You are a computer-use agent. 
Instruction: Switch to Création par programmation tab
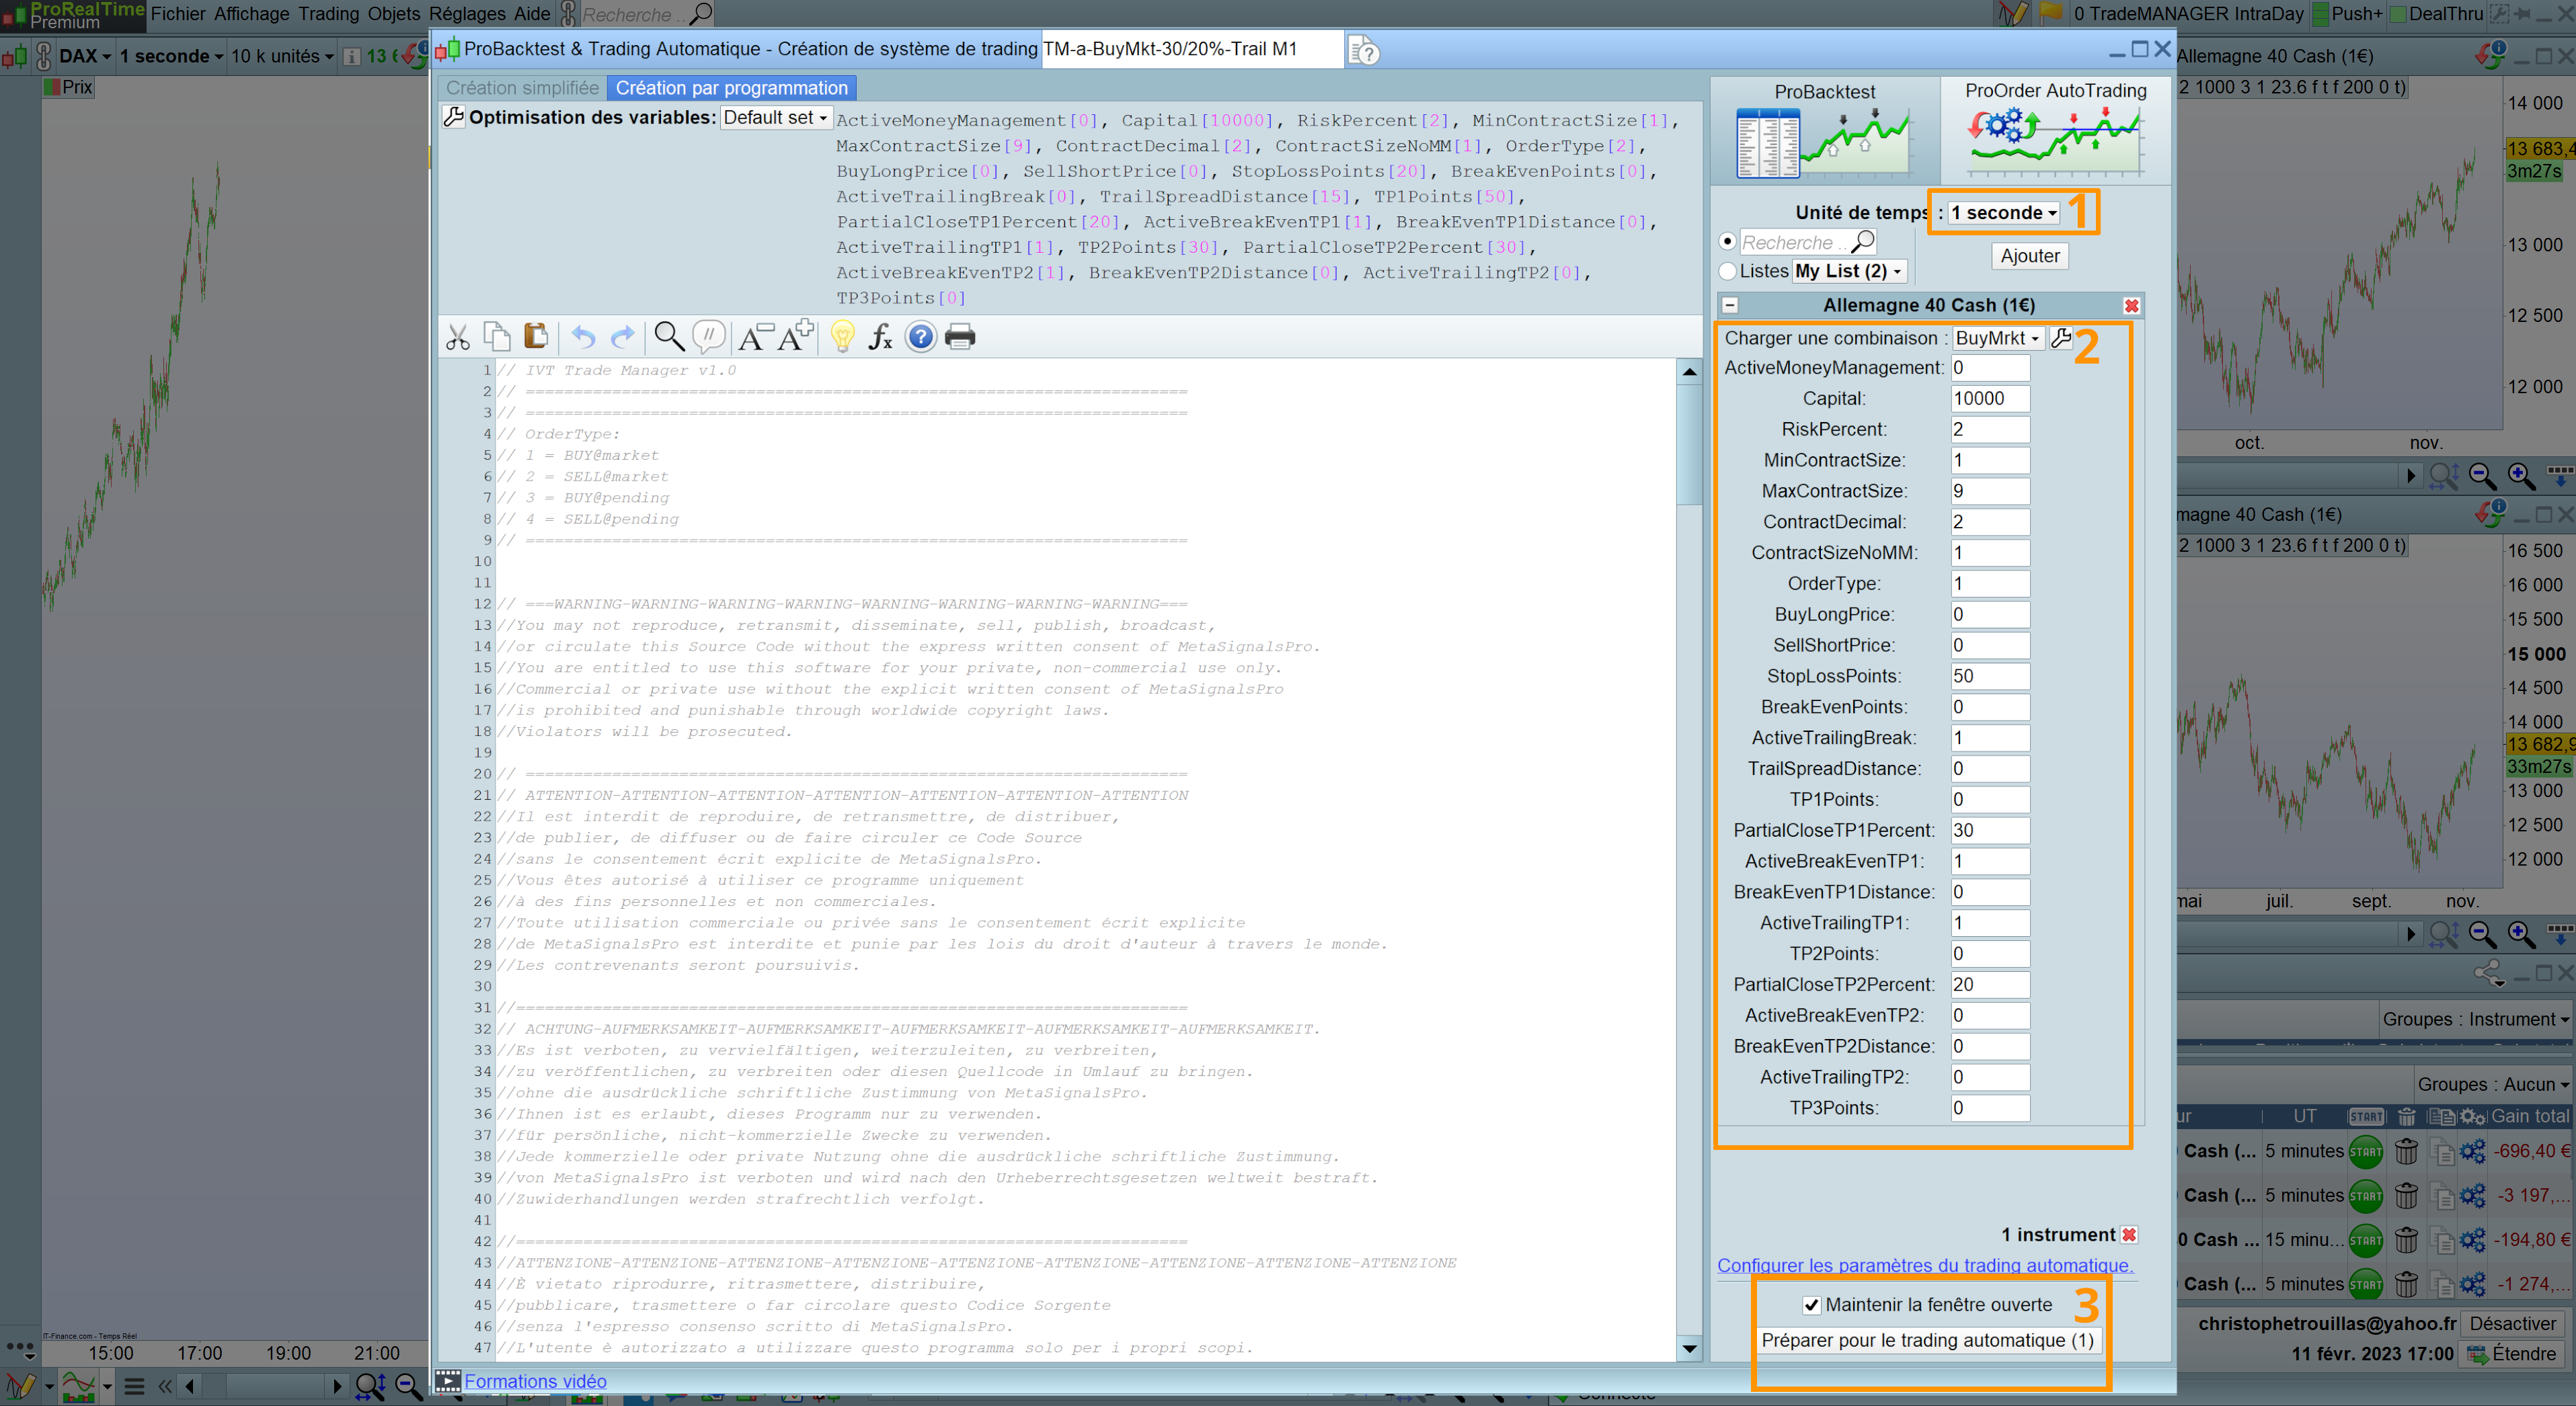(731, 88)
